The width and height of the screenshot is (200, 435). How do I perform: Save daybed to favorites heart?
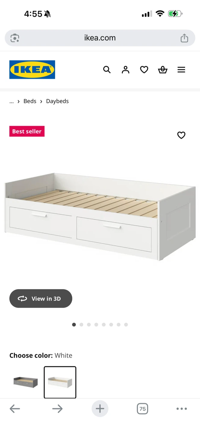(x=181, y=135)
